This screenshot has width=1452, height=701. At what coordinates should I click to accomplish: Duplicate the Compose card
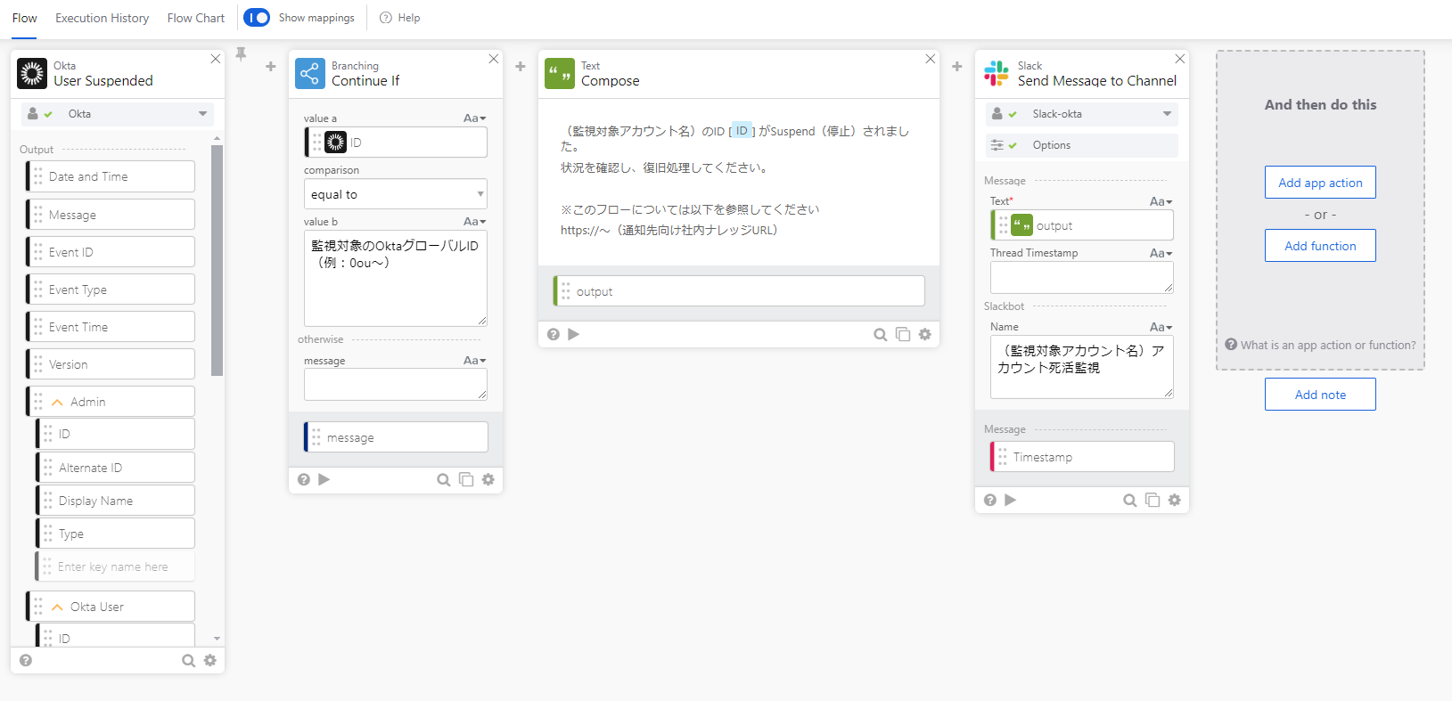[x=903, y=334]
